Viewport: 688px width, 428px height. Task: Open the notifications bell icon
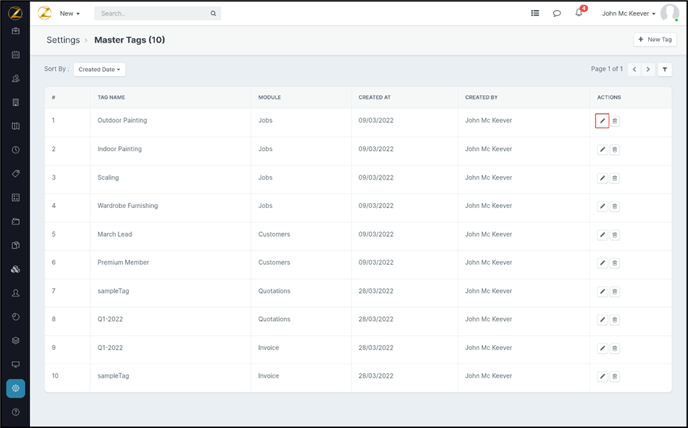tap(579, 13)
